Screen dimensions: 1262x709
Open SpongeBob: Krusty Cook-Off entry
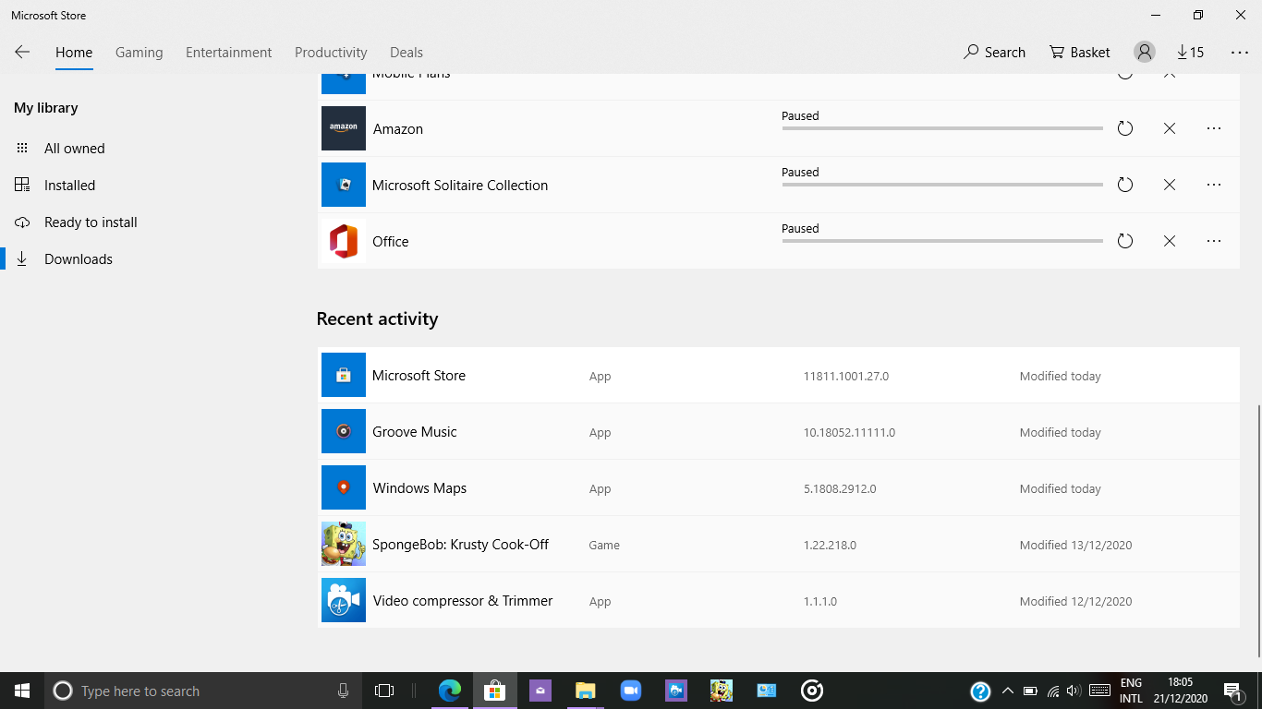pyautogui.click(x=779, y=545)
